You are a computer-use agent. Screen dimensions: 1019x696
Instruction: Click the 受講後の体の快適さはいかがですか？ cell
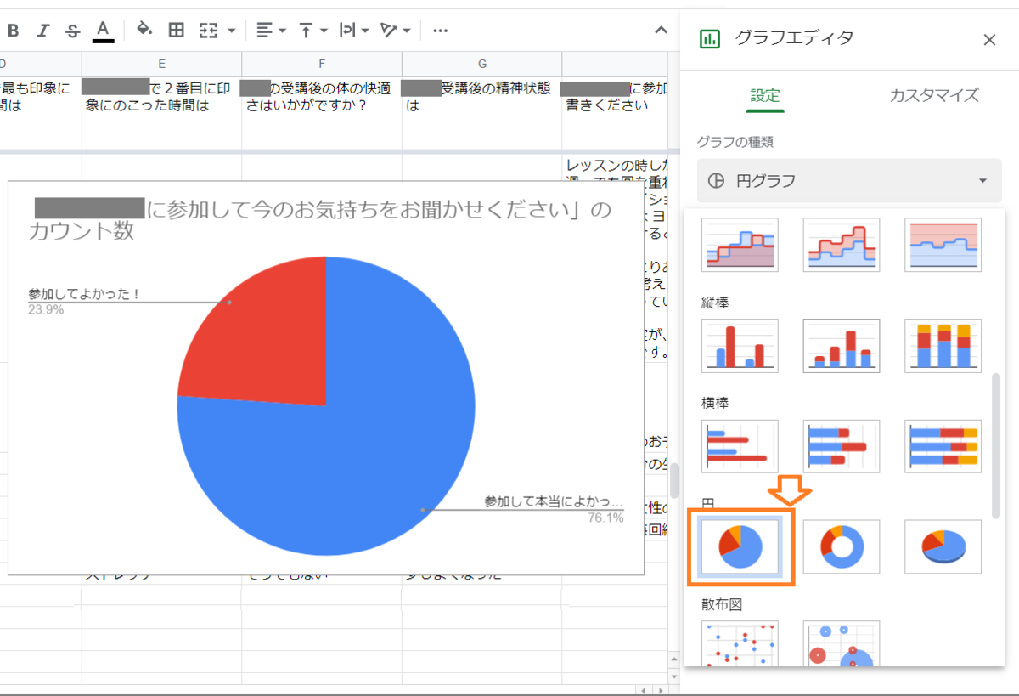point(322,113)
